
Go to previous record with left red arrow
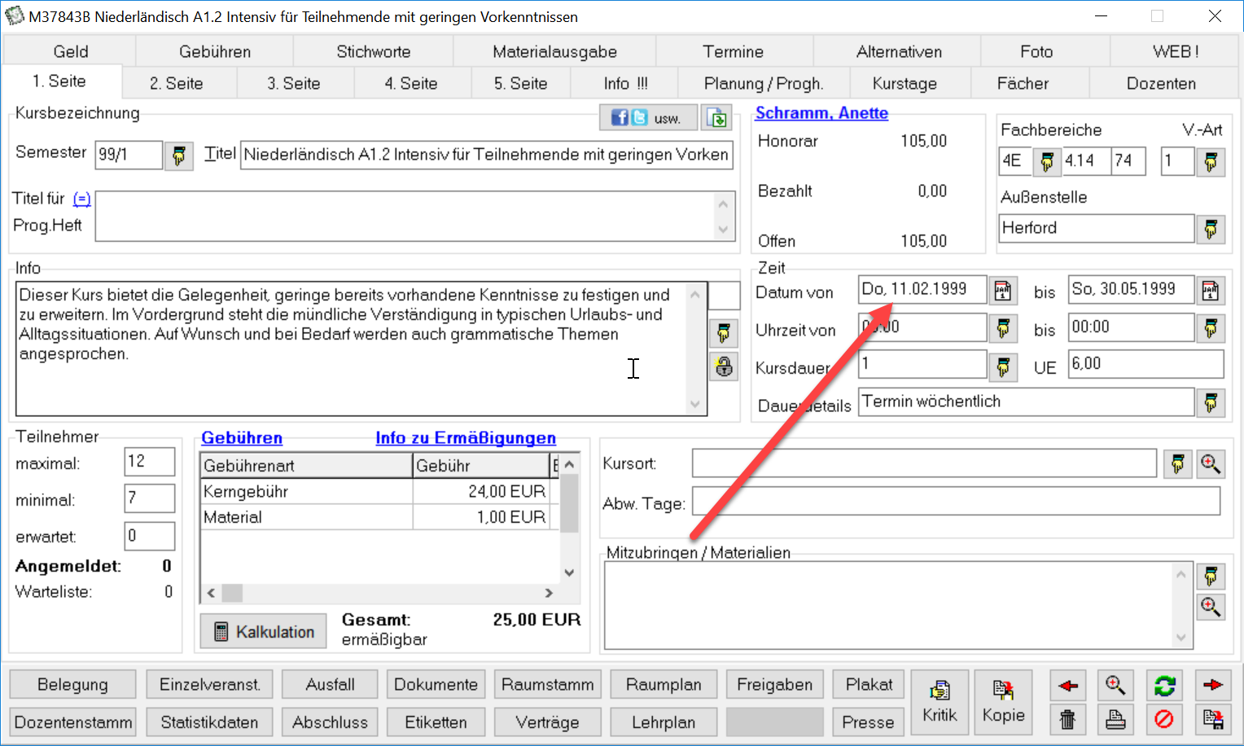tap(1067, 686)
